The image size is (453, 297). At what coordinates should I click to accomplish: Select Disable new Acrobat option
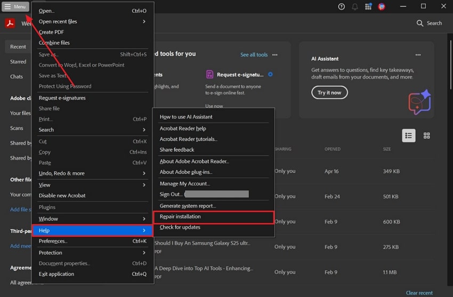[x=92, y=195]
